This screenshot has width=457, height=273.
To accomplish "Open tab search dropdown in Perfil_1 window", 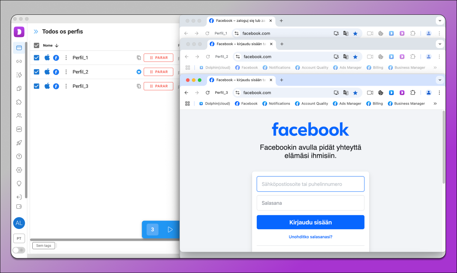I will [x=439, y=21].
